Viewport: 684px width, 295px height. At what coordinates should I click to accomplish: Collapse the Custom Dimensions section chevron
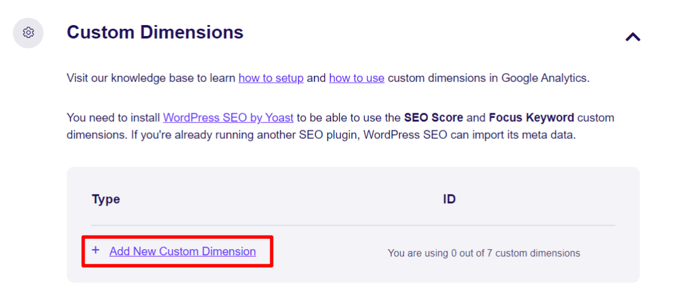tap(633, 37)
